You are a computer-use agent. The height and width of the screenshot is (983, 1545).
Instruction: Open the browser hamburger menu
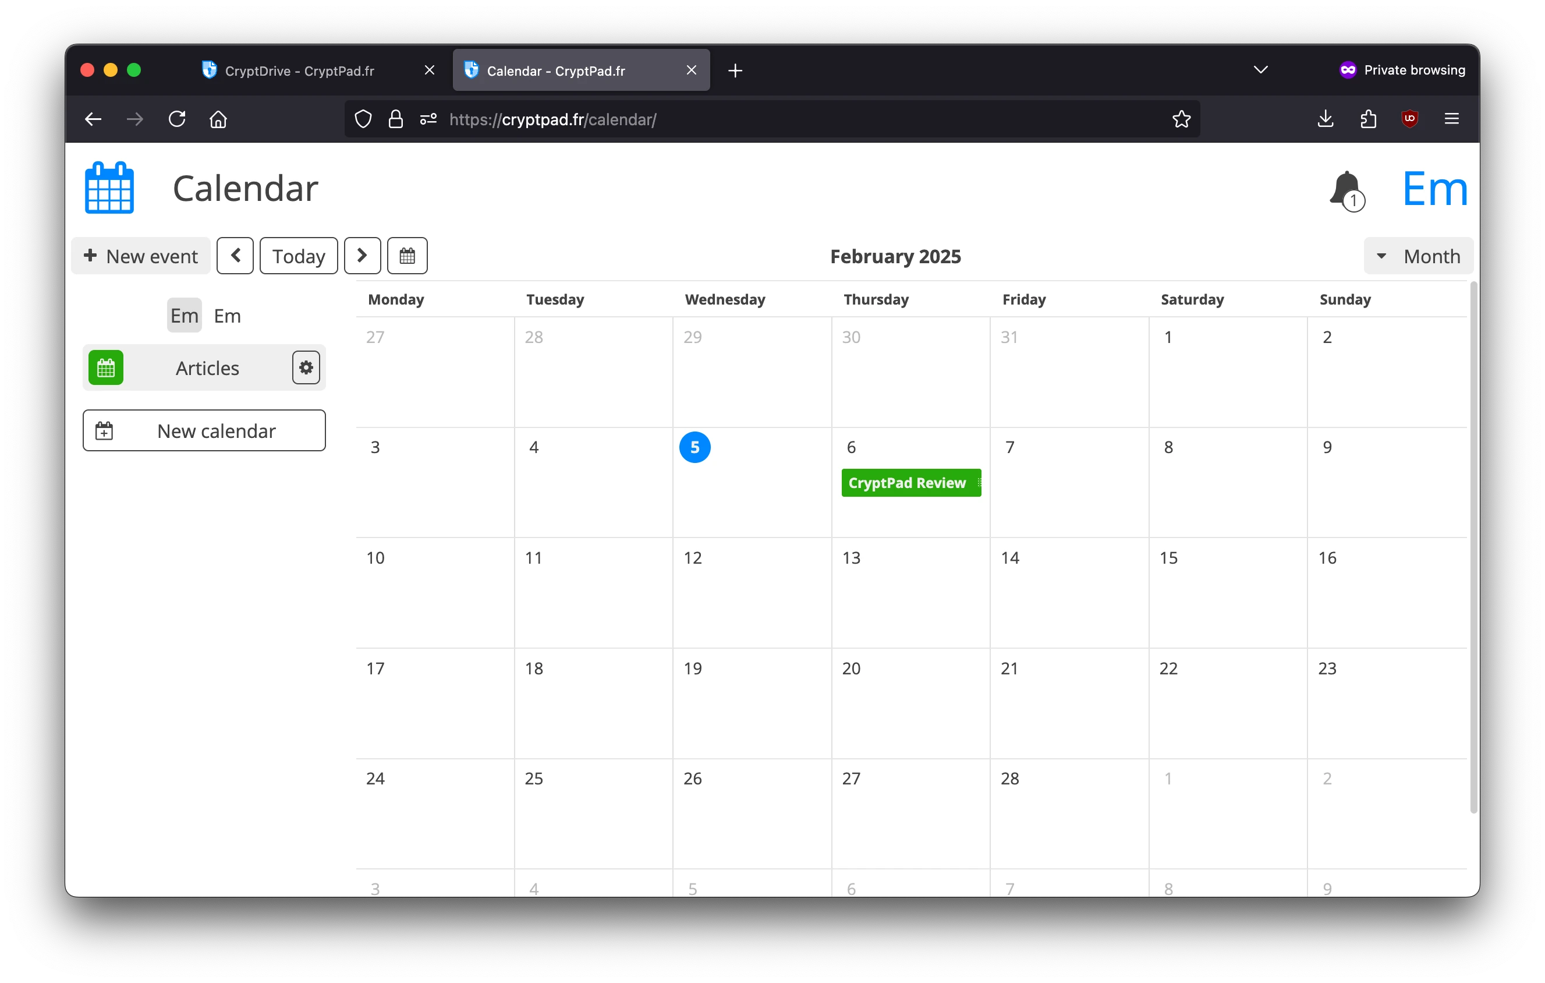click(x=1451, y=119)
